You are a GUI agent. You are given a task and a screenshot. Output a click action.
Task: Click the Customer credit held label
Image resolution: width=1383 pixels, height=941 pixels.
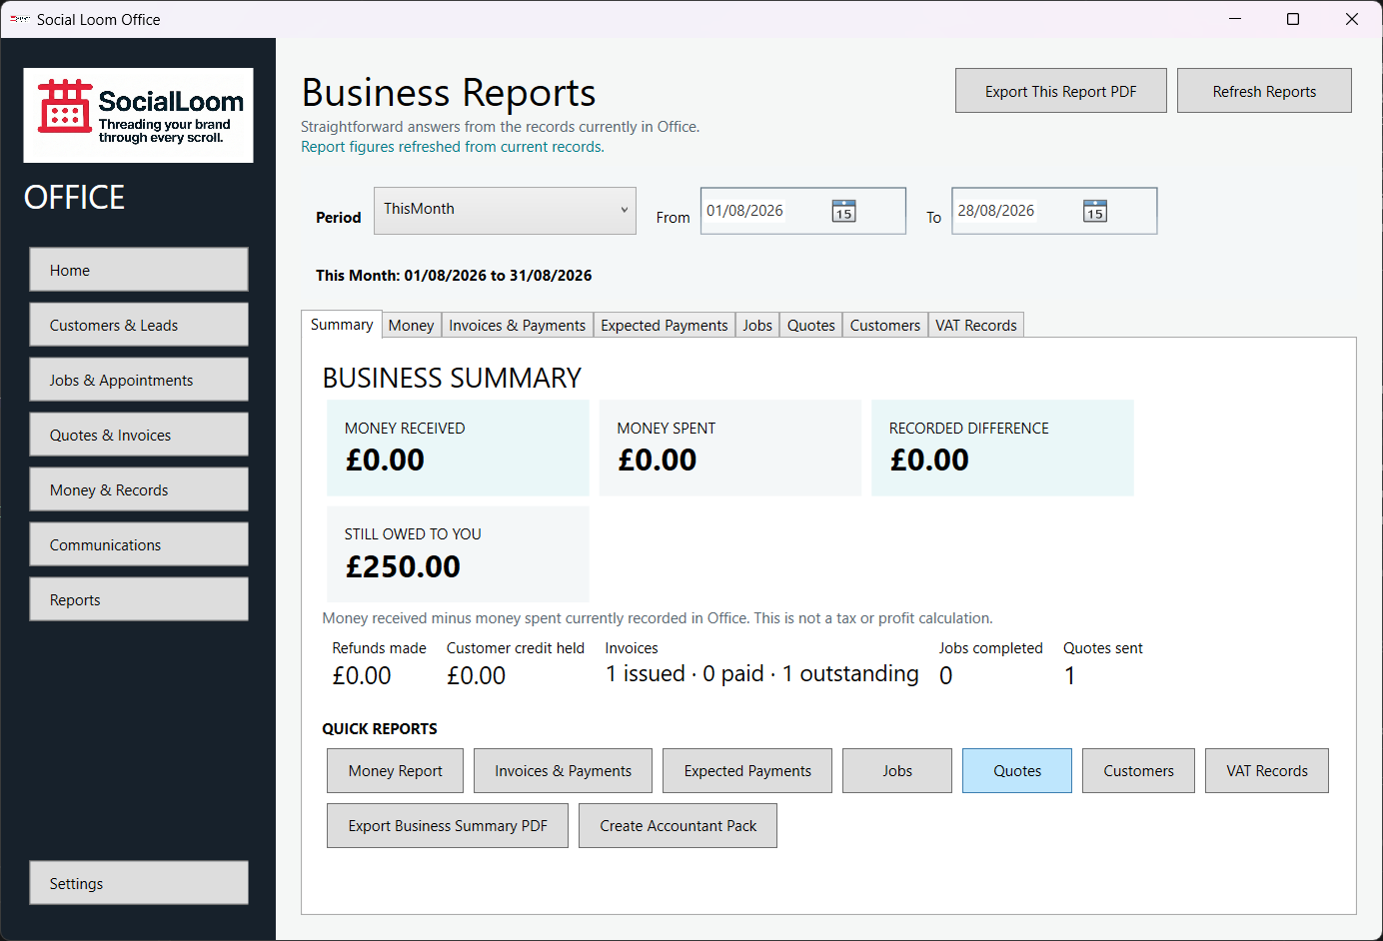(x=515, y=648)
